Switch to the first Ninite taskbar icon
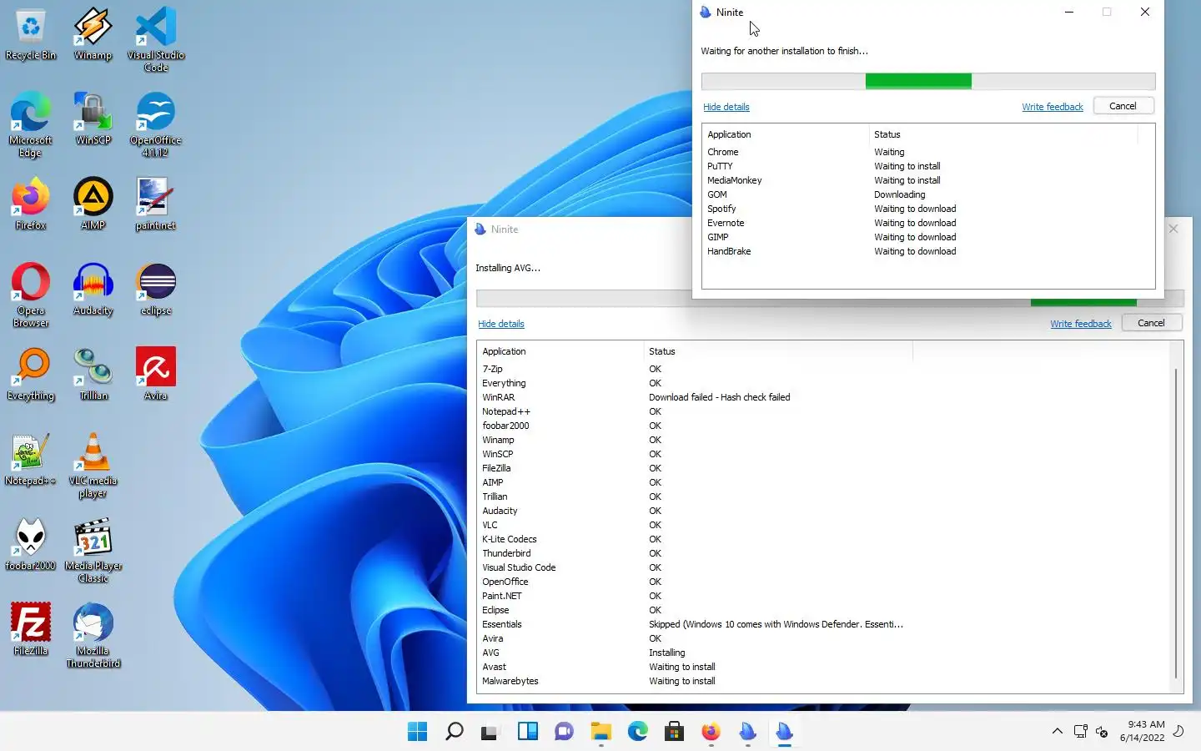 point(747,732)
